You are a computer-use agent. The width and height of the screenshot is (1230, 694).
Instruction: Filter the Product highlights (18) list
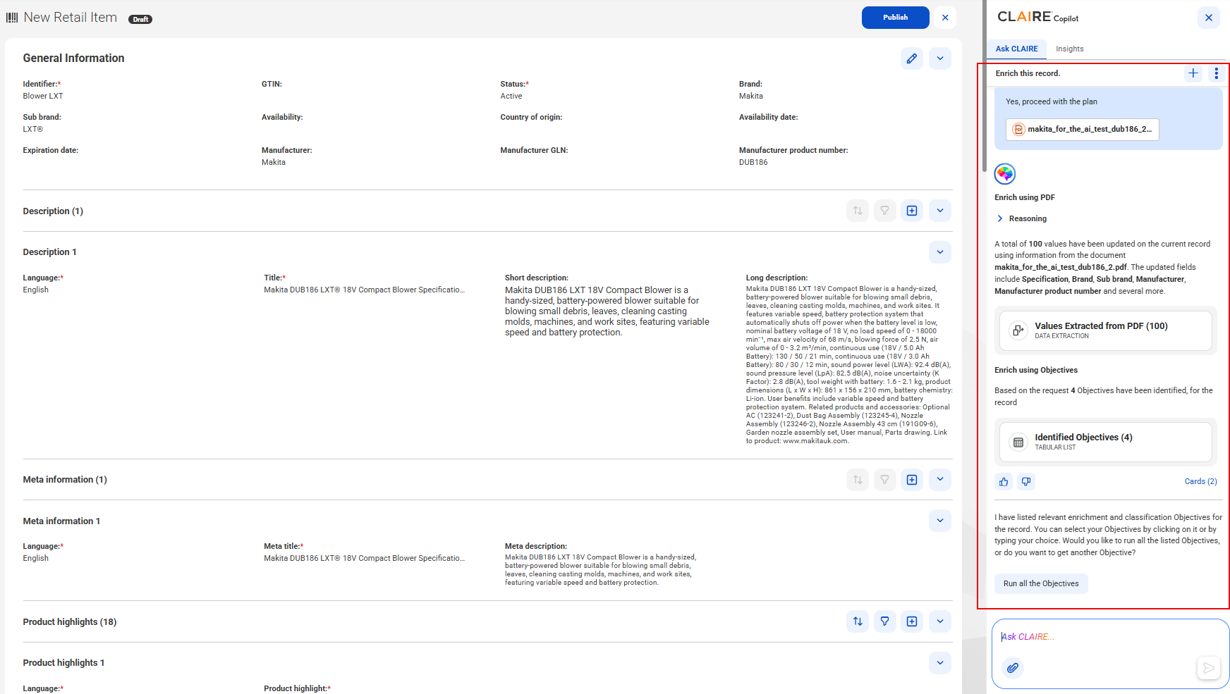pos(884,621)
